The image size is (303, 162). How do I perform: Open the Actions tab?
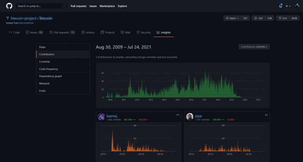pyautogui.click(x=88, y=32)
